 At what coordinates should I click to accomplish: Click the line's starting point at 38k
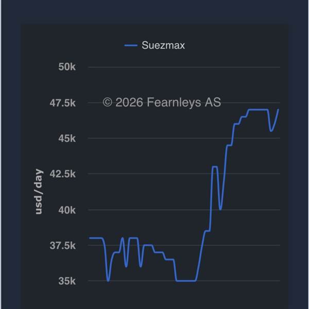tap(89, 238)
